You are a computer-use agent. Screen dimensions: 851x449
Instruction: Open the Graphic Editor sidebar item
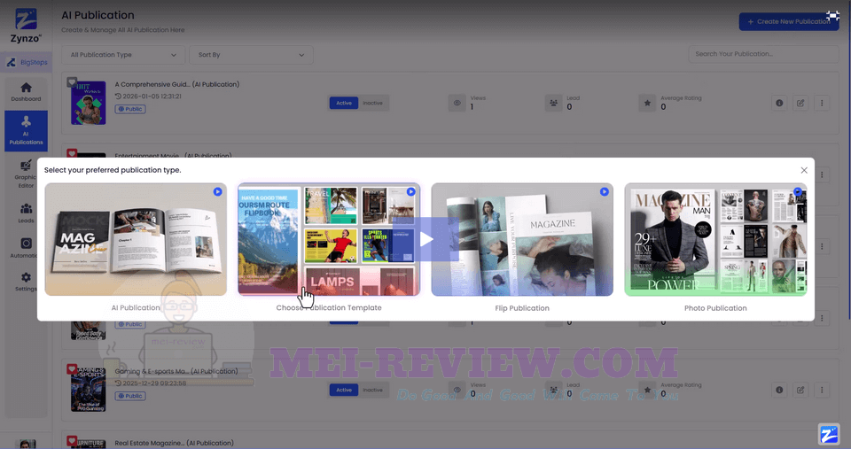coord(26,174)
